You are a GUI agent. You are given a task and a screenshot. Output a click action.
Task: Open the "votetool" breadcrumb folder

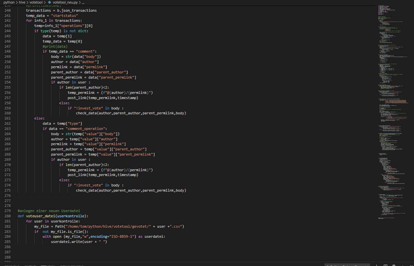(x=37, y=2)
